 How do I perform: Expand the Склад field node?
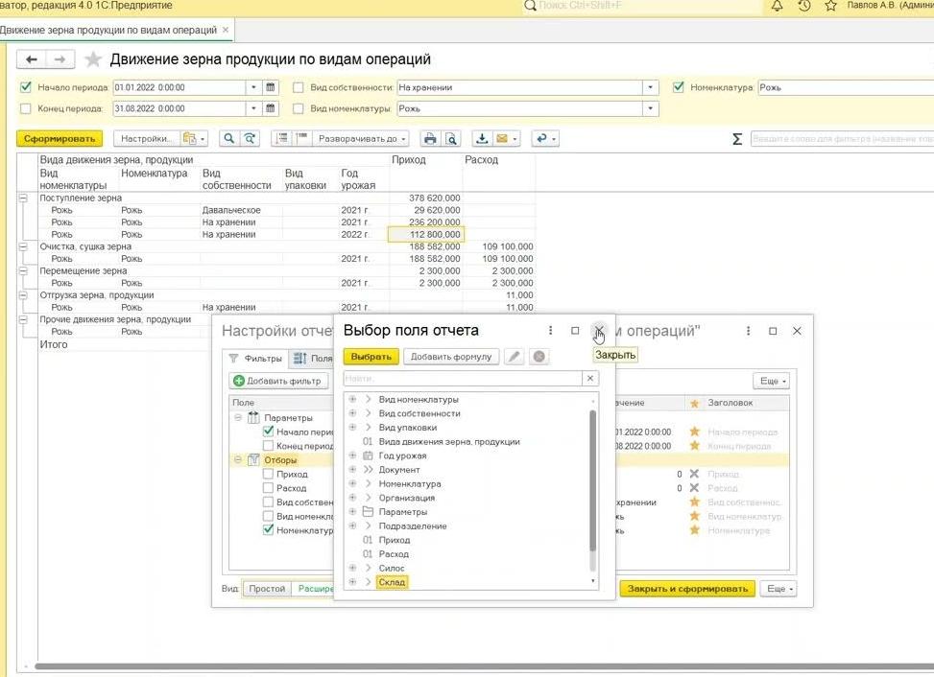click(x=352, y=582)
